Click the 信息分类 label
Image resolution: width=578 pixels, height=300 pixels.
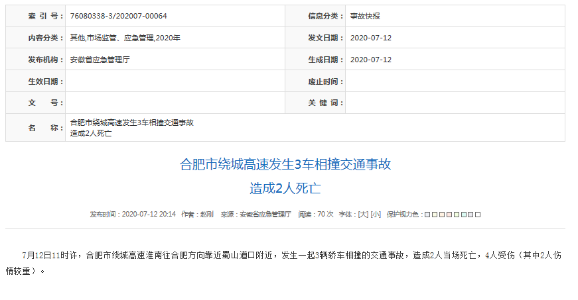pos(325,16)
